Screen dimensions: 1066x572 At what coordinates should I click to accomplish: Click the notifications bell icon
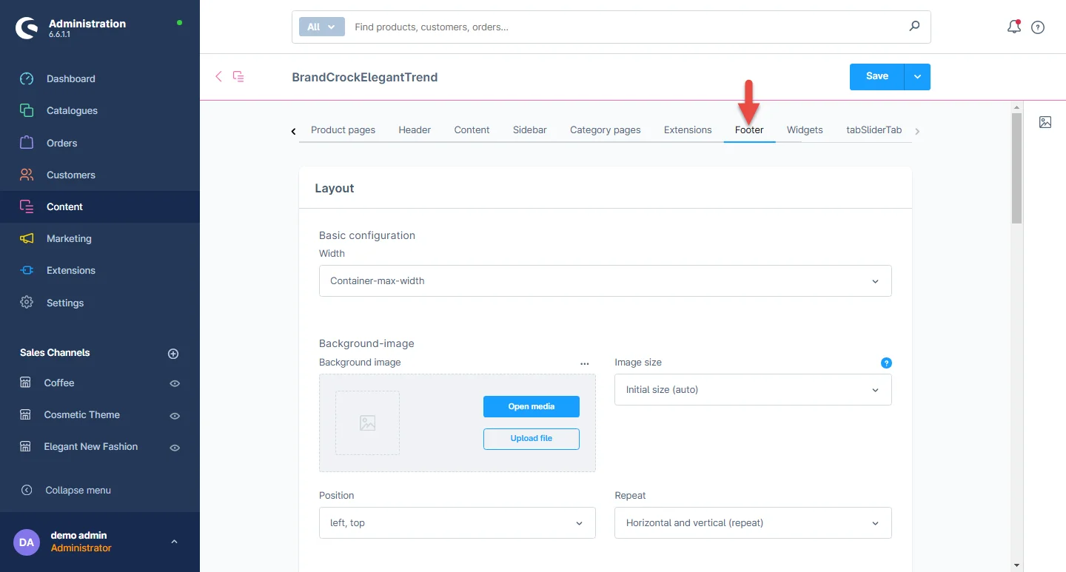[1013, 27]
